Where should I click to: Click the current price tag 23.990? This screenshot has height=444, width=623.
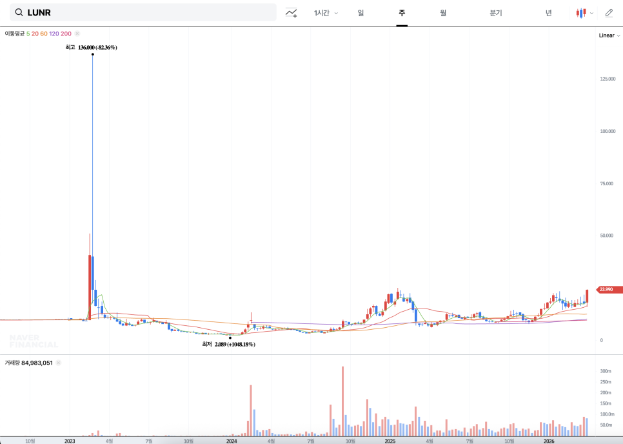coord(609,290)
